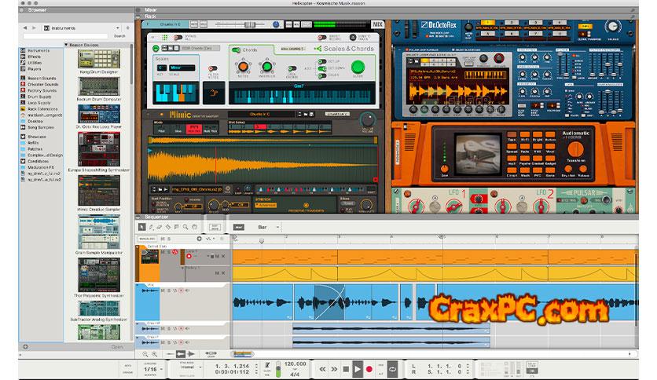Select Drum Supply in the Browser sidebar
This screenshot has width=657, height=380.
[x=38, y=96]
